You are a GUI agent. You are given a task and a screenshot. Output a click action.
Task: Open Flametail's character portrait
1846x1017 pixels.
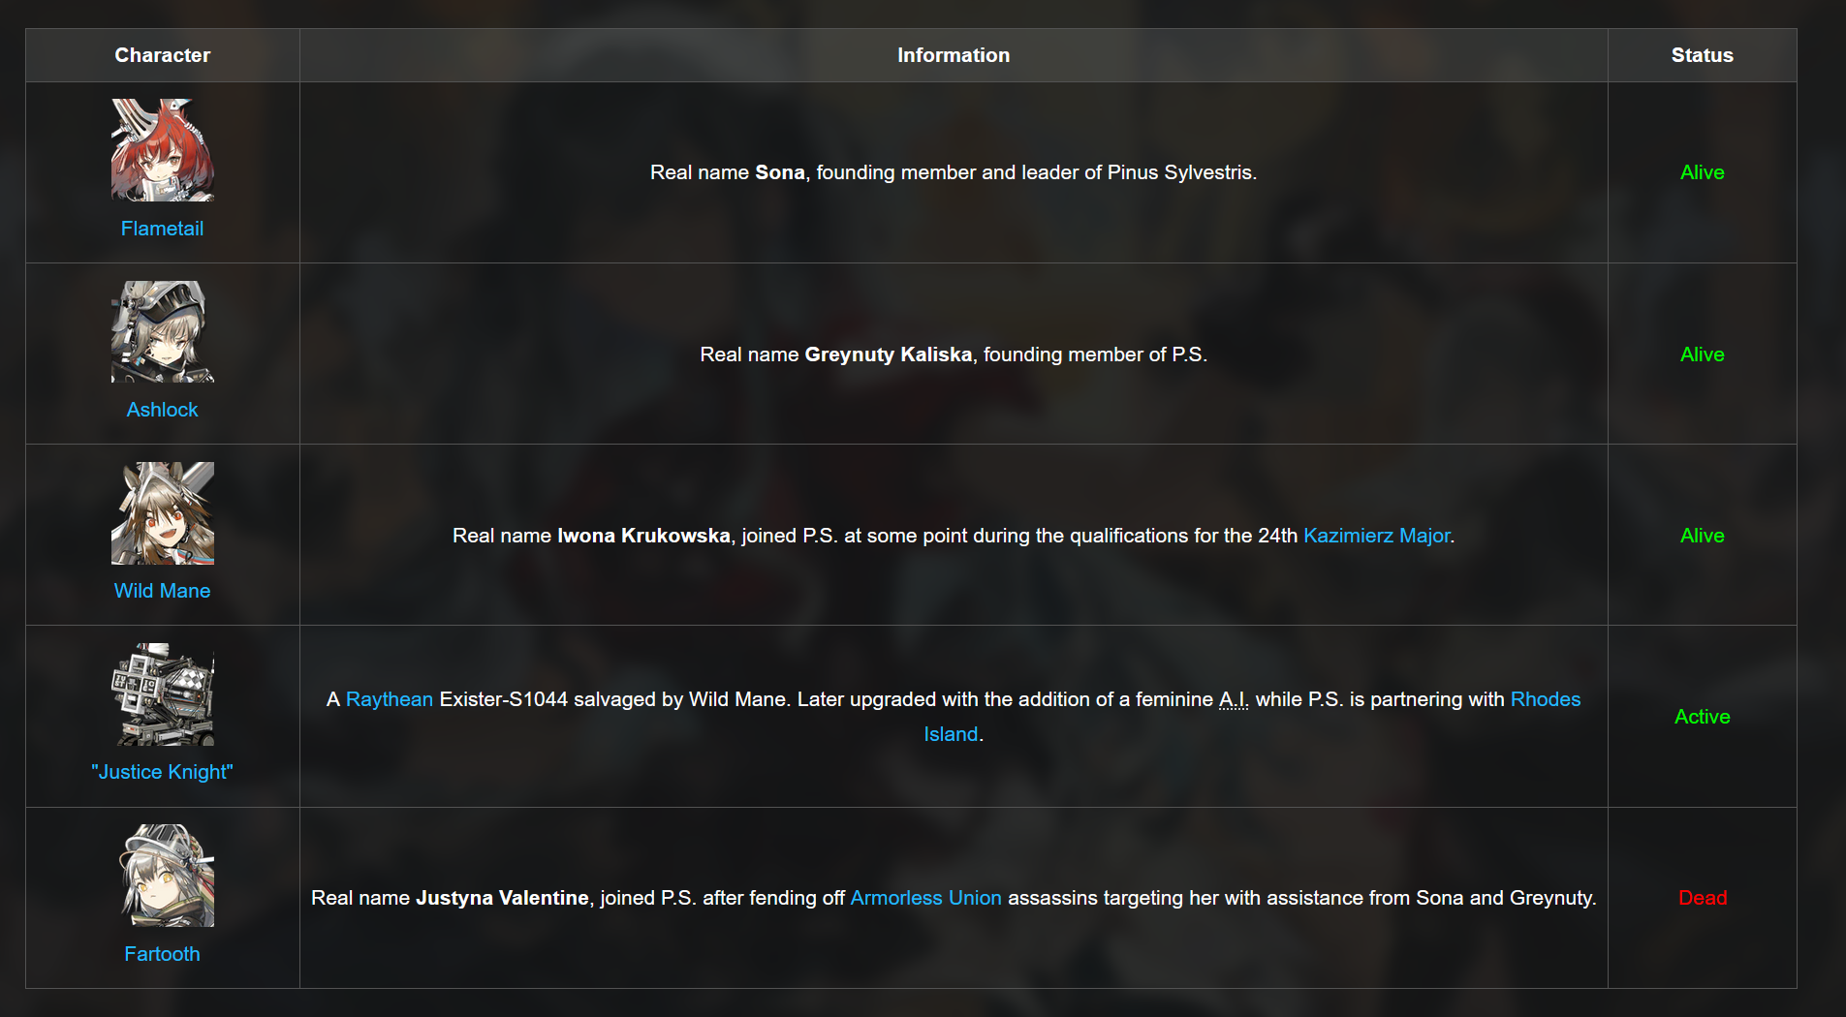click(163, 150)
